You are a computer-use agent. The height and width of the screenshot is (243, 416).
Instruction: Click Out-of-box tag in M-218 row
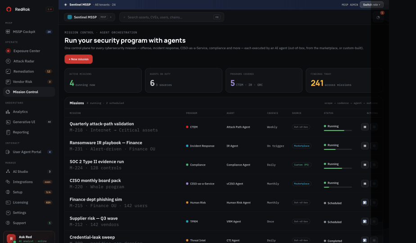[301, 127]
